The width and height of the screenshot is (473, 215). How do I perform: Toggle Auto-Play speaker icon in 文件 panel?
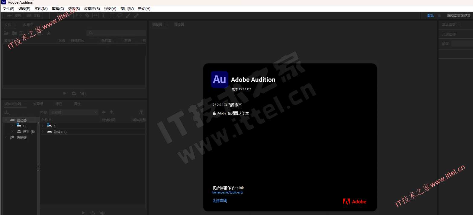(x=83, y=93)
